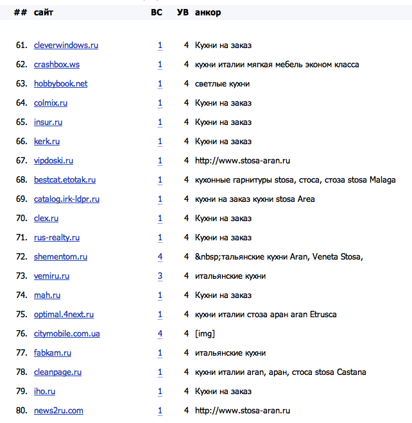Click bestcat.etotak.ru site link

coord(65,180)
